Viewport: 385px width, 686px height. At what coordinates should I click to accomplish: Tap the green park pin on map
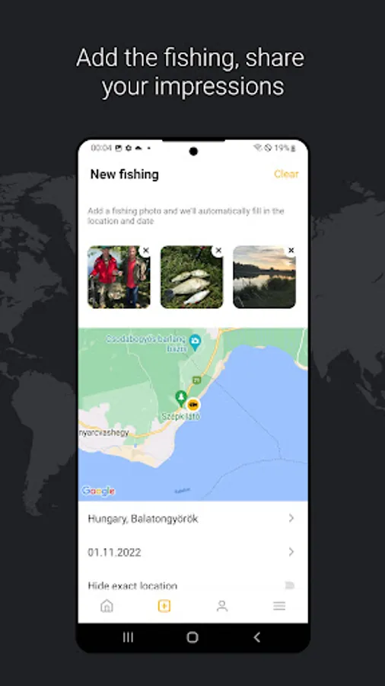[x=181, y=398]
